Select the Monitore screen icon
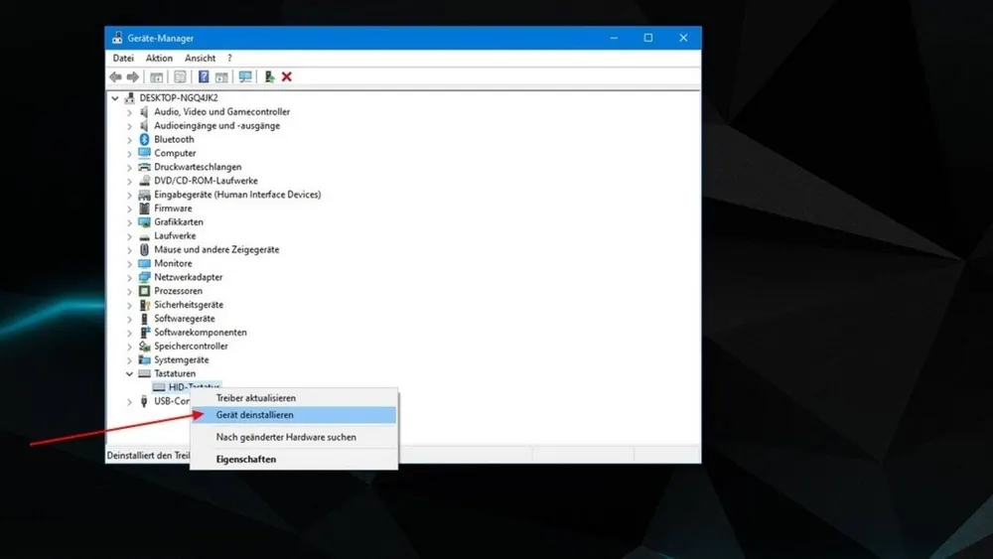The height and width of the screenshot is (559, 993). pos(144,263)
